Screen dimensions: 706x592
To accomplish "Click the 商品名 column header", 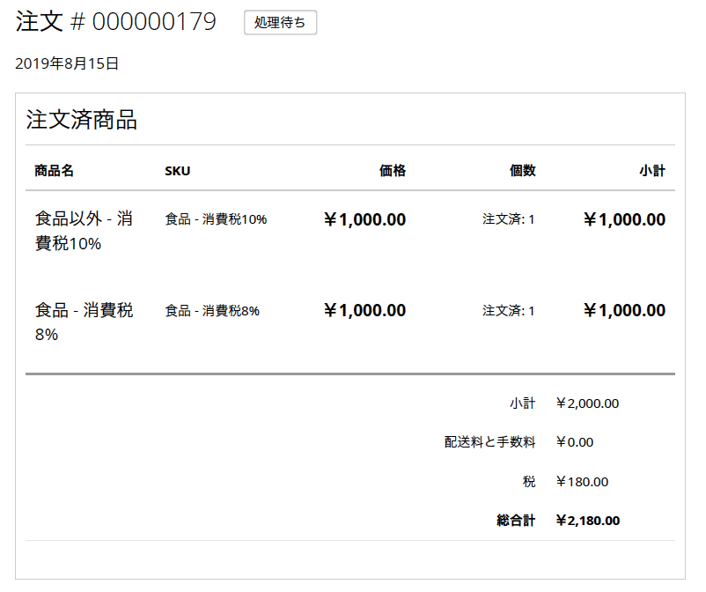I will [x=54, y=171].
